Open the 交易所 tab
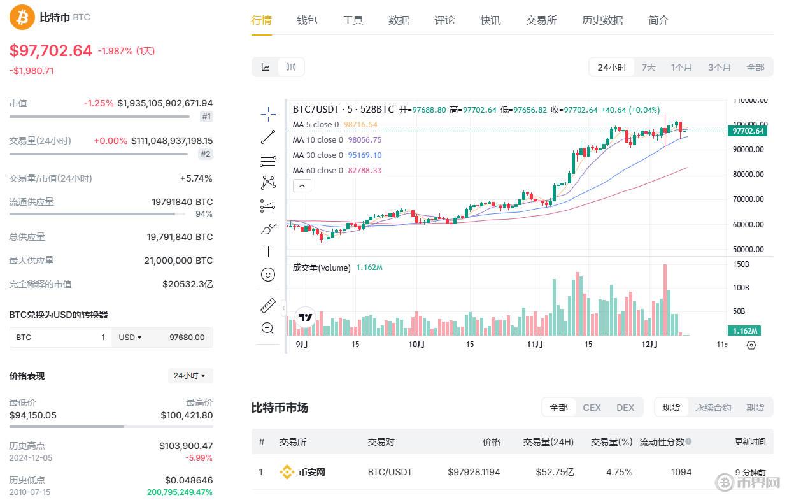 (541, 20)
